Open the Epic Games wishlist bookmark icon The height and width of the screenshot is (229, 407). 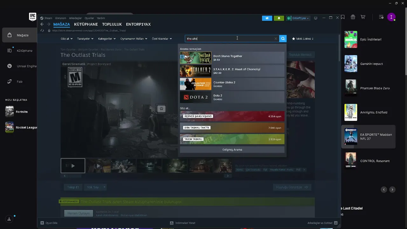[343, 17]
